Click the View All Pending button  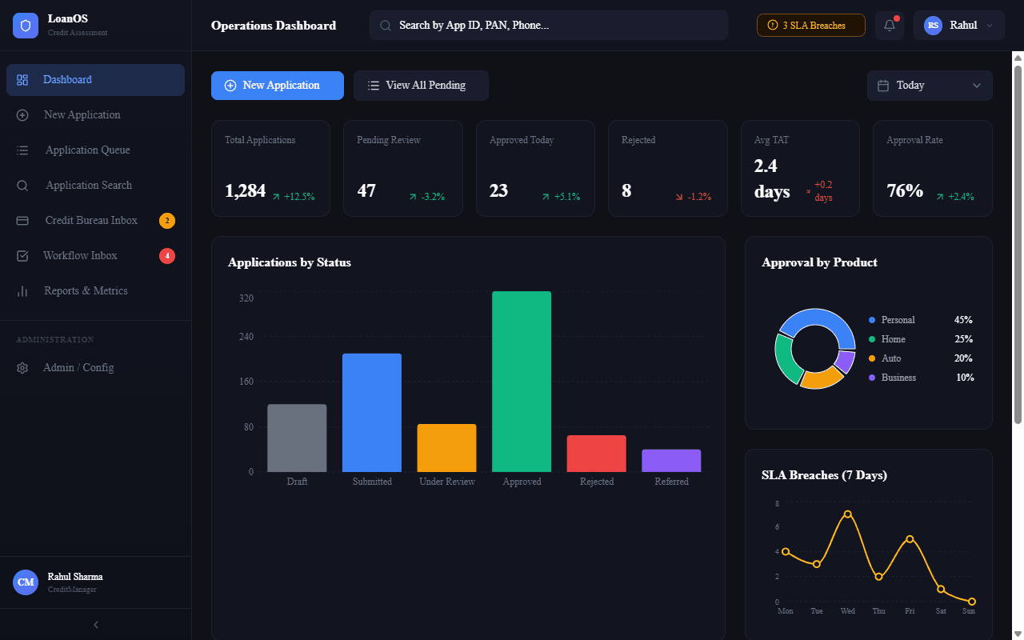pos(421,86)
